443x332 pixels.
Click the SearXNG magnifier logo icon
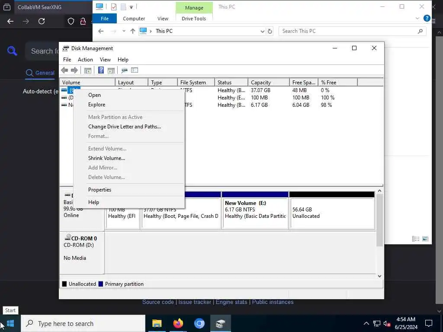pyautogui.click(x=12, y=51)
